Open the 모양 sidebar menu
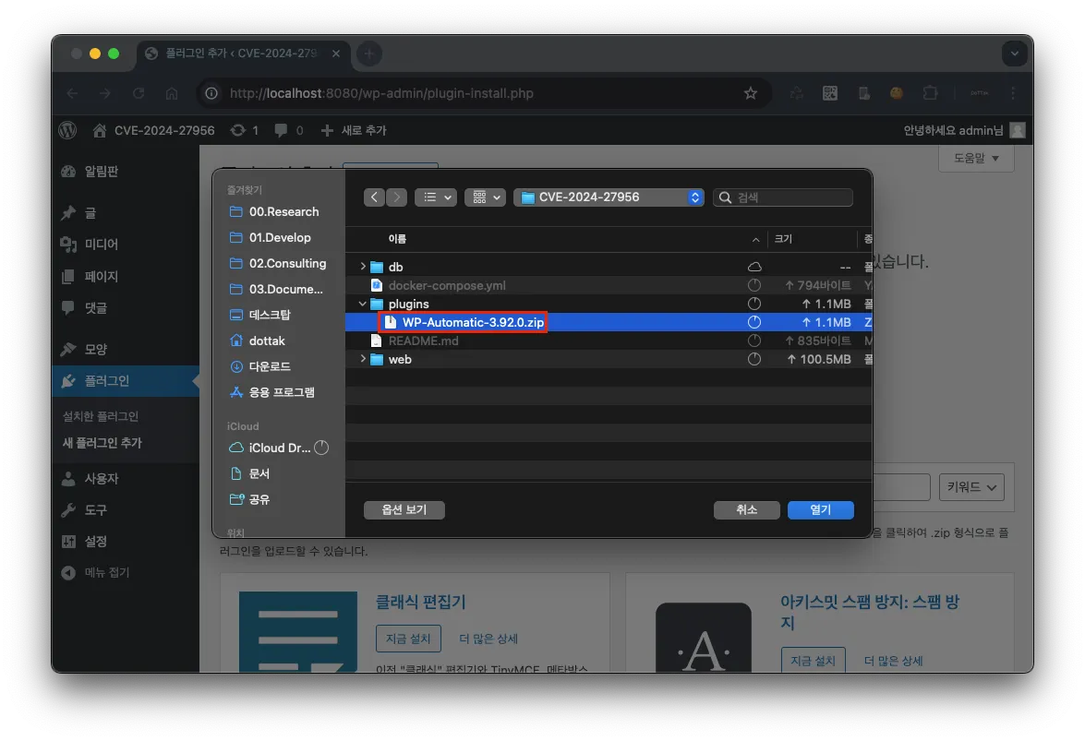 coord(126,349)
